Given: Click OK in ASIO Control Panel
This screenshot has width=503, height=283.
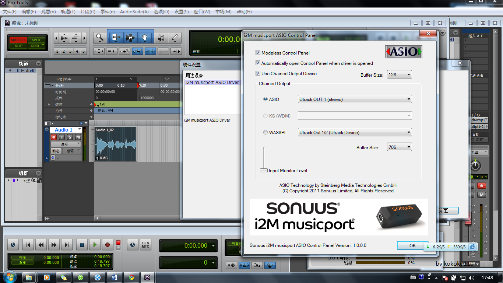Looking at the screenshot, I should (x=412, y=245).
